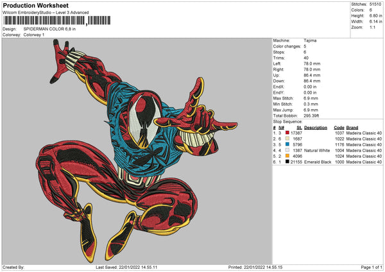Viewport: 385px width, 272px height.
Task: Click the St. column header
Action: click(298, 127)
